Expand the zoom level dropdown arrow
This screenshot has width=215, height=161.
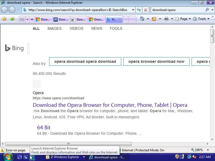208,150
